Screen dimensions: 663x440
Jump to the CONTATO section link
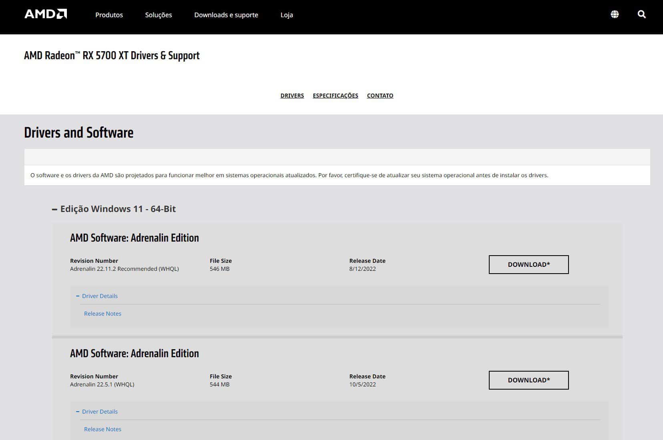380,96
